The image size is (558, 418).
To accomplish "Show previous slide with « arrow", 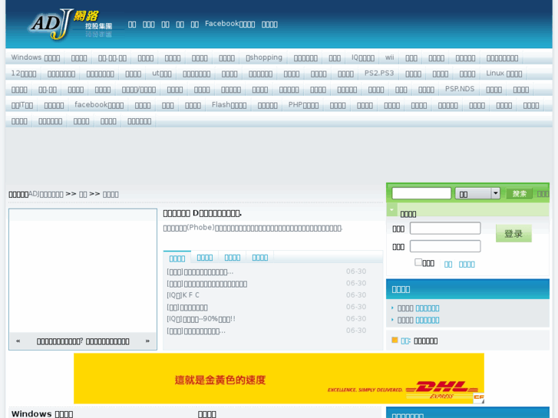I will click(x=18, y=341).
